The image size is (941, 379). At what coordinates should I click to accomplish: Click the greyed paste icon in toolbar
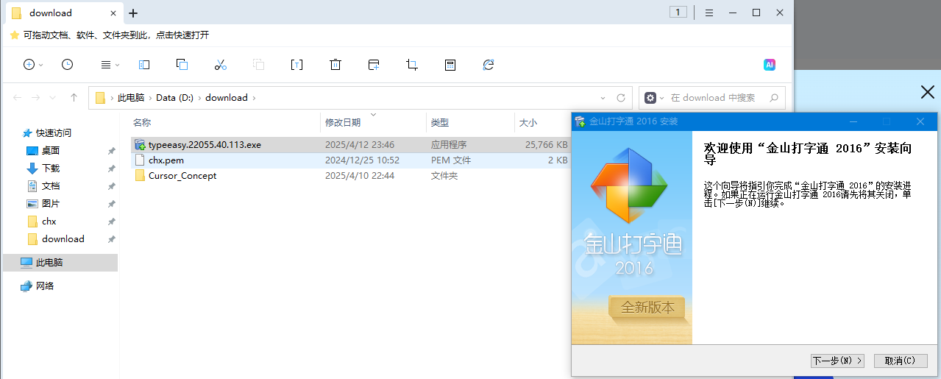259,65
